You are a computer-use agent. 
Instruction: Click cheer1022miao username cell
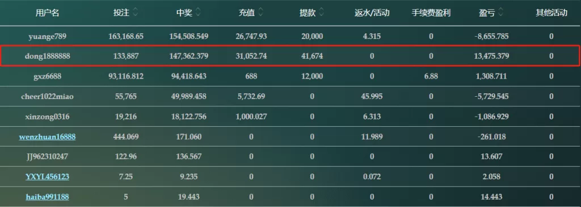[48, 96]
